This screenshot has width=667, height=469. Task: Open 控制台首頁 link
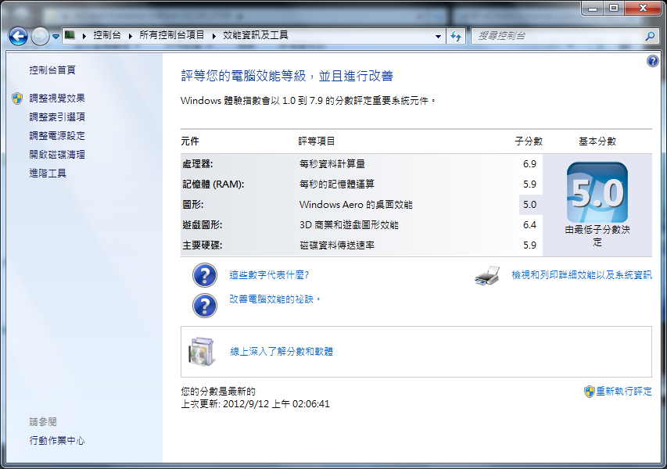point(52,70)
